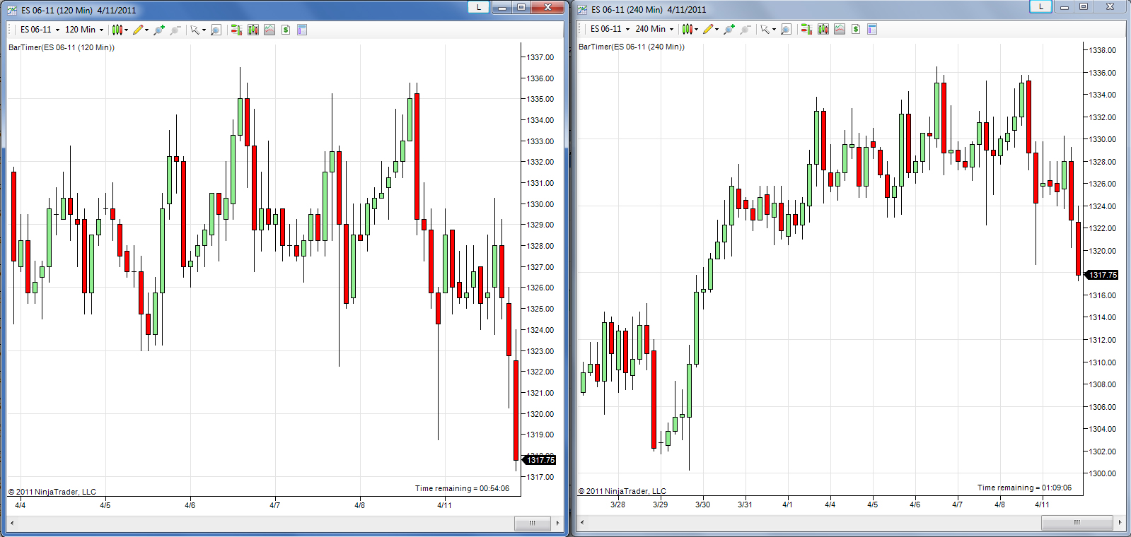Viewport: 1131px width, 537px height.
Task: Click the L link button in 240 Min window
Action: (1040, 6)
